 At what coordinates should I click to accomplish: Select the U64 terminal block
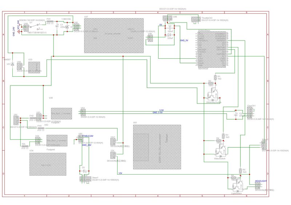[x=38, y=141]
